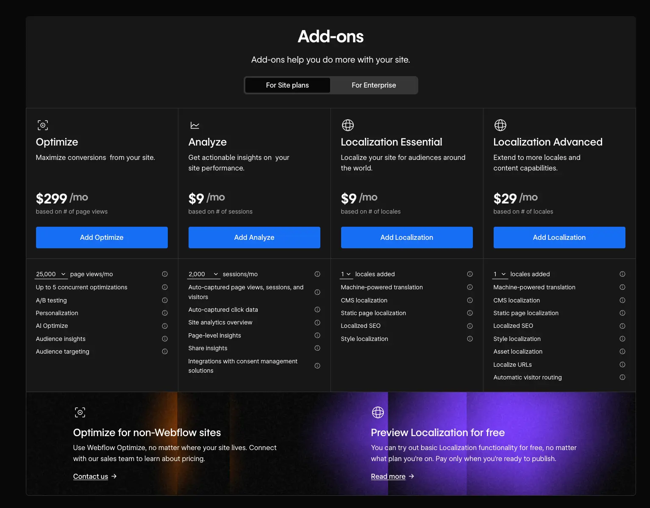
Task: Click the arrow icon next to Contact us
Action: pos(114,476)
